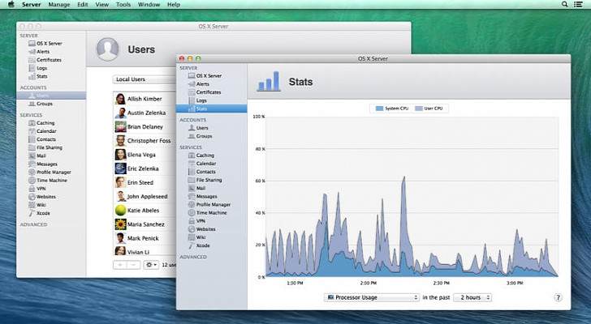Open File Sharing in the Users window sidebar
591x324 pixels.
pos(49,147)
